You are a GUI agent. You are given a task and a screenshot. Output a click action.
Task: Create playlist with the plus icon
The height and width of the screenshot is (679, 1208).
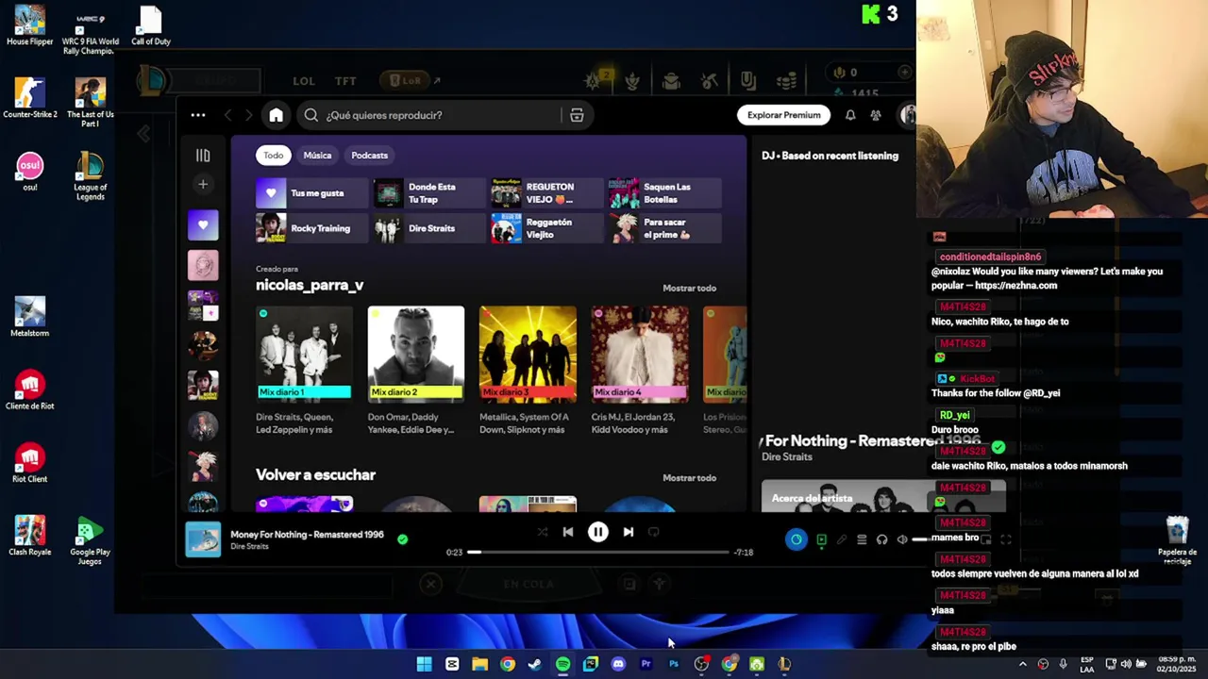click(x=203, y=185)
